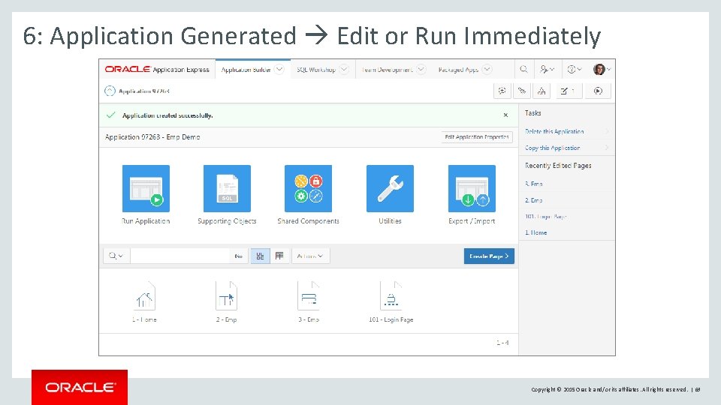Click the Go search button
The width and height of the screenshot is (721, 405).
pyautogui.click(x=239, y=256)
